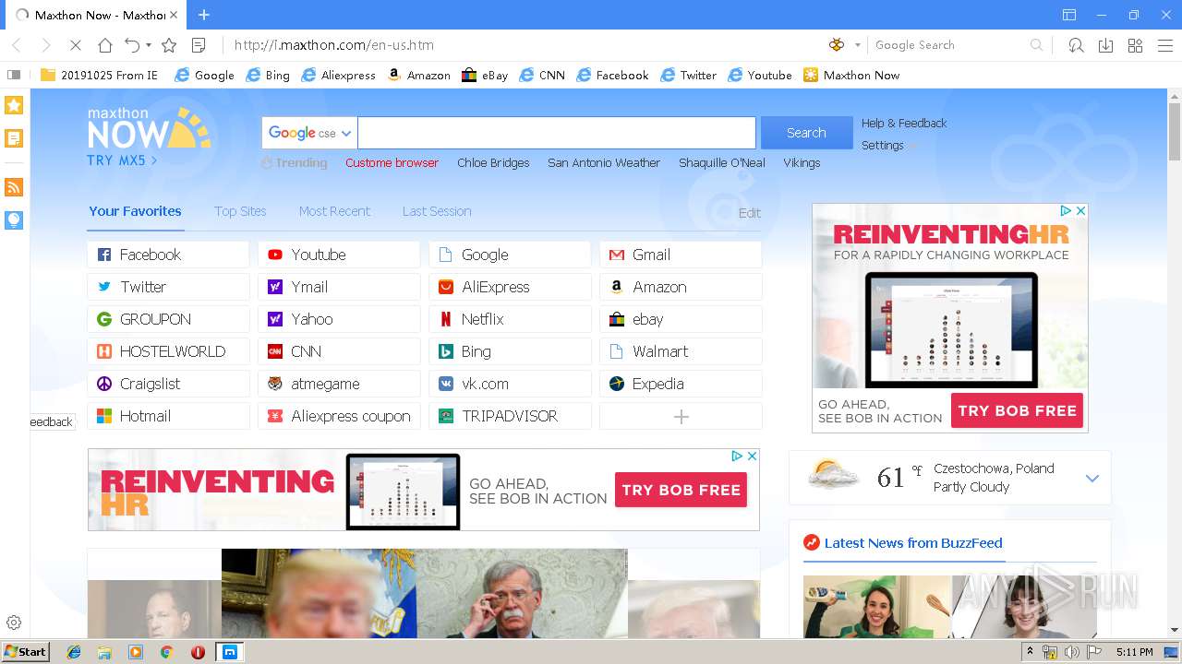Stop loading the page

tap(76, 45)
